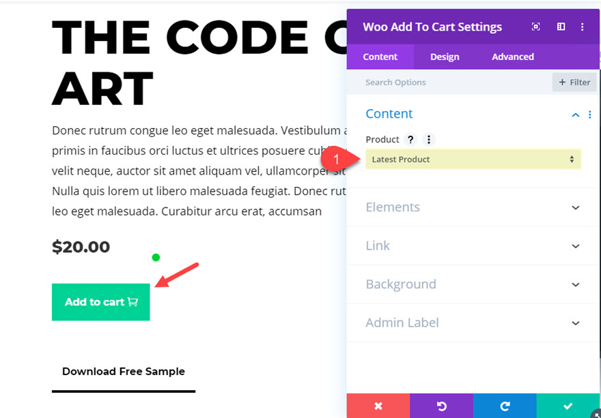Screen dimensions: 601x418
Task: Click the Search Options field
Action: [x=449, y=83]
